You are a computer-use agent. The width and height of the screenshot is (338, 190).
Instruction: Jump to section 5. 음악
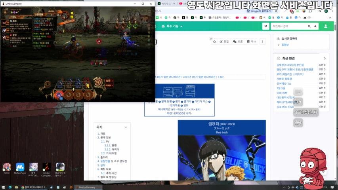[x=101, y=165]
